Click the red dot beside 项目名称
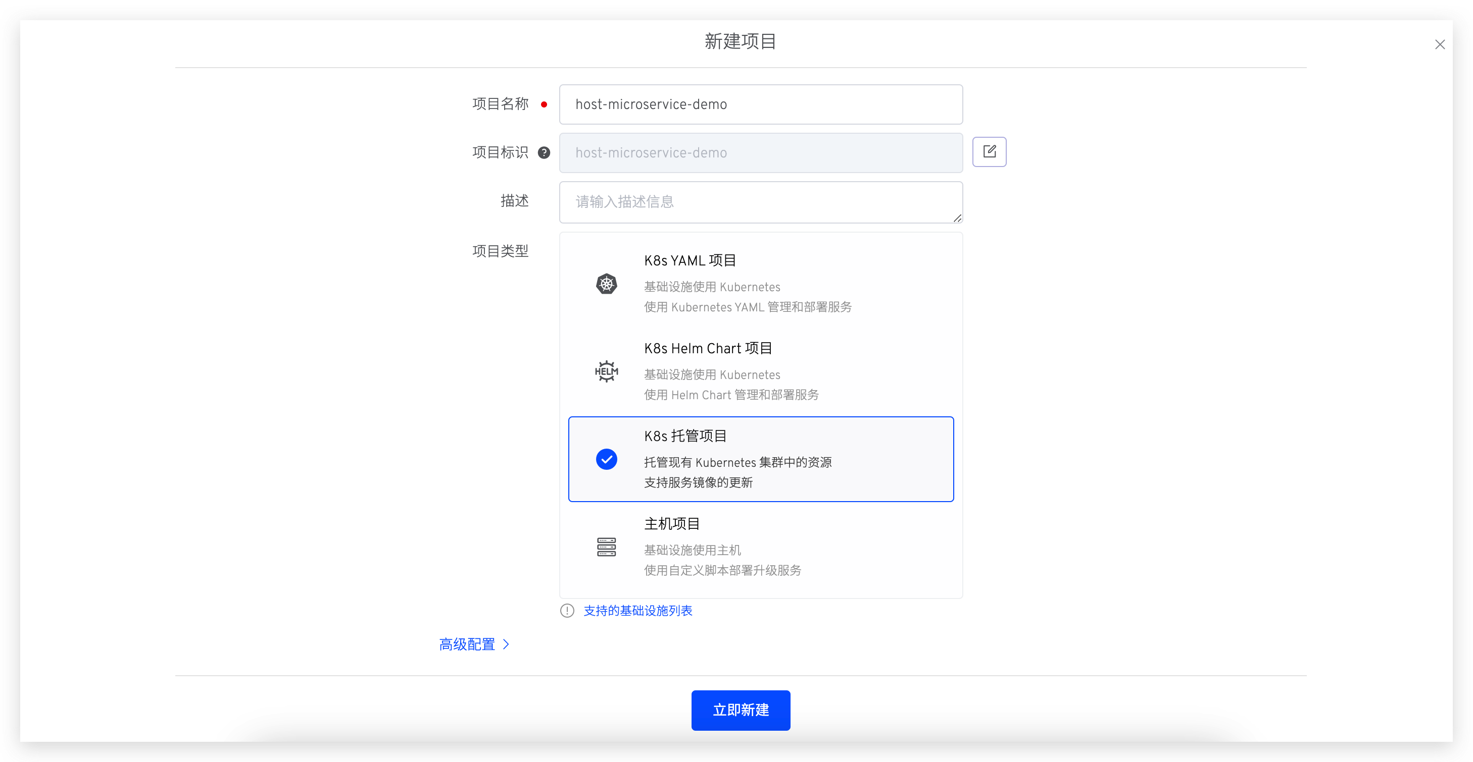This screenshot has height=762, width=1473. click(x=544, y=104)
